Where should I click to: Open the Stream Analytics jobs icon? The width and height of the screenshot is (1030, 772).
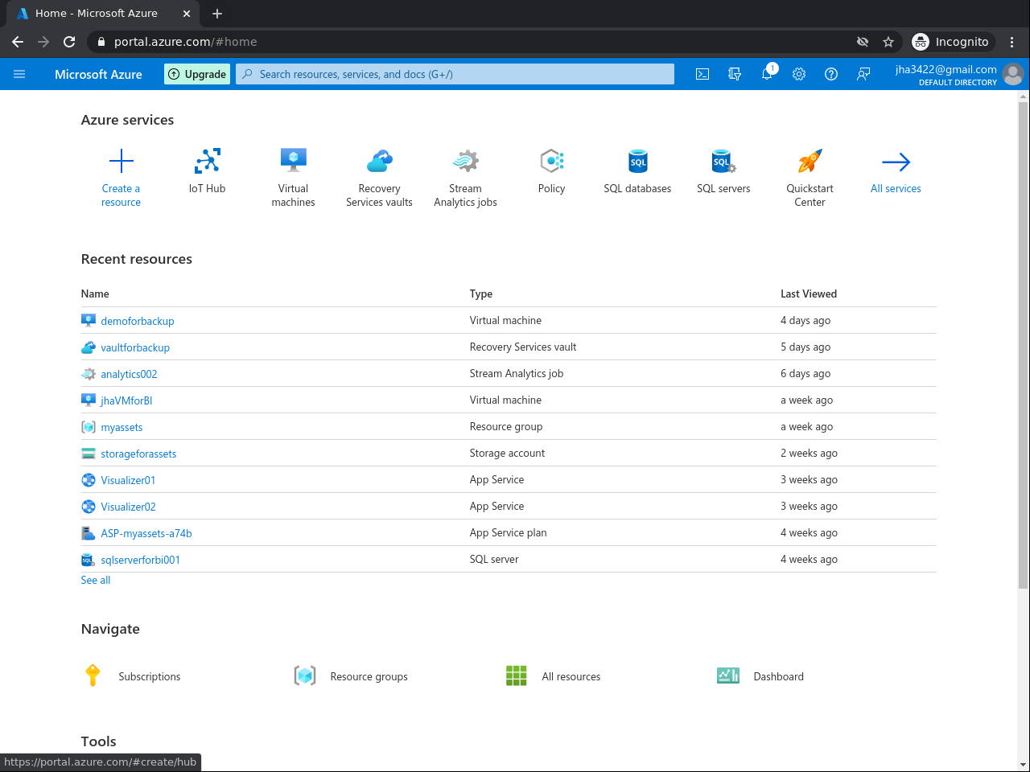(x=465, y=161)
